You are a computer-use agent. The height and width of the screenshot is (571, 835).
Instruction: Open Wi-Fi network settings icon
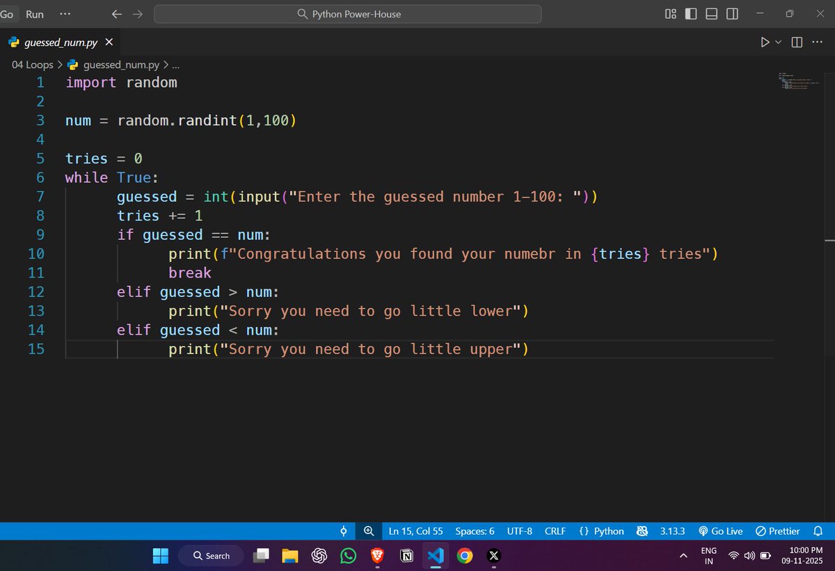pyautogui.click(x=733, y=556)
